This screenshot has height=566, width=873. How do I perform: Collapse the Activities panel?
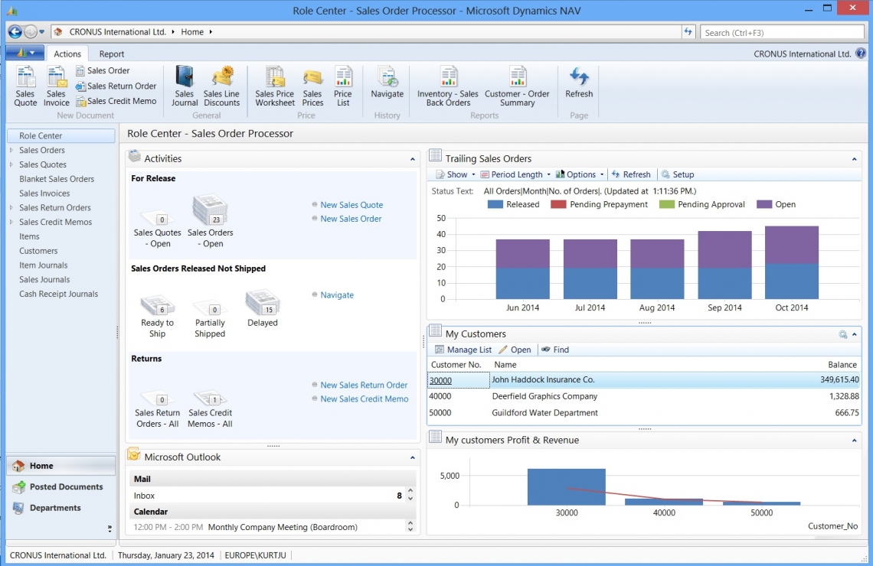(x=414, y=159)
